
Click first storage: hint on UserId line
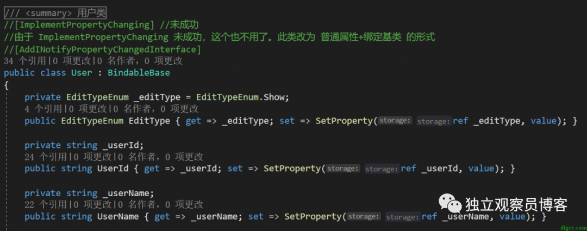(x=343, y=168)
